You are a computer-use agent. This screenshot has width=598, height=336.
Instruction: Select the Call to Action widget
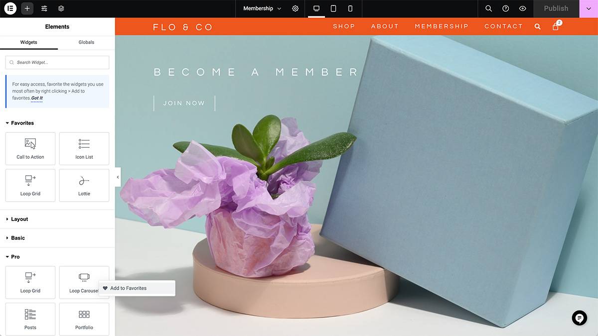coord(30,149)
